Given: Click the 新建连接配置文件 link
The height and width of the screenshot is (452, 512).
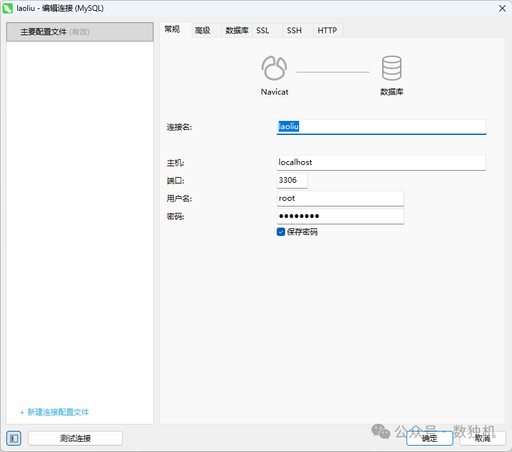Looking at the screenshot, I should (54, 412).
